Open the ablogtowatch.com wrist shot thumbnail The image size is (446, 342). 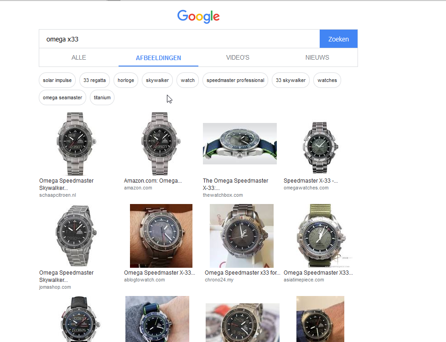pos(161,235)
